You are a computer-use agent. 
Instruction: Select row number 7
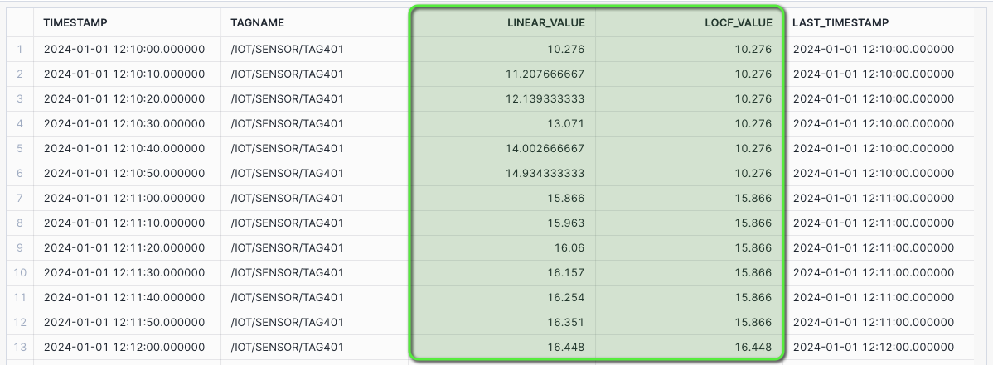coord(20,198)
